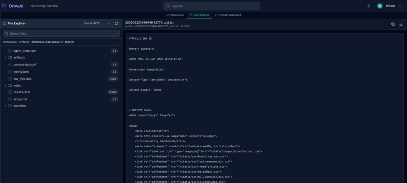407x183 pixels.
Task: Click the DrowAI logo icon
Action: pyautogui.click(x=4, y=6)
